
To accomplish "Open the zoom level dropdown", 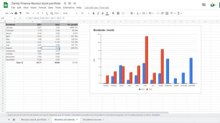I will click(x=30, y=13).
